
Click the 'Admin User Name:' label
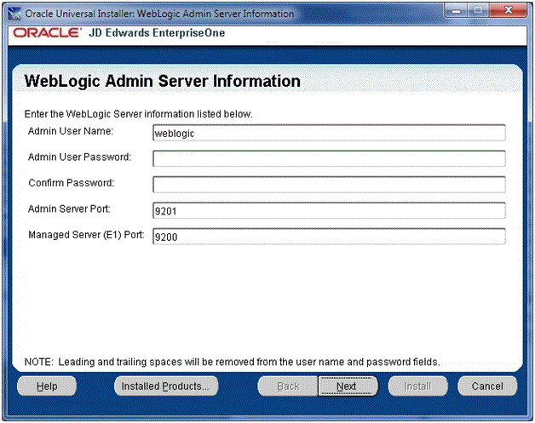pyautogui.click(x=71, y=131)
